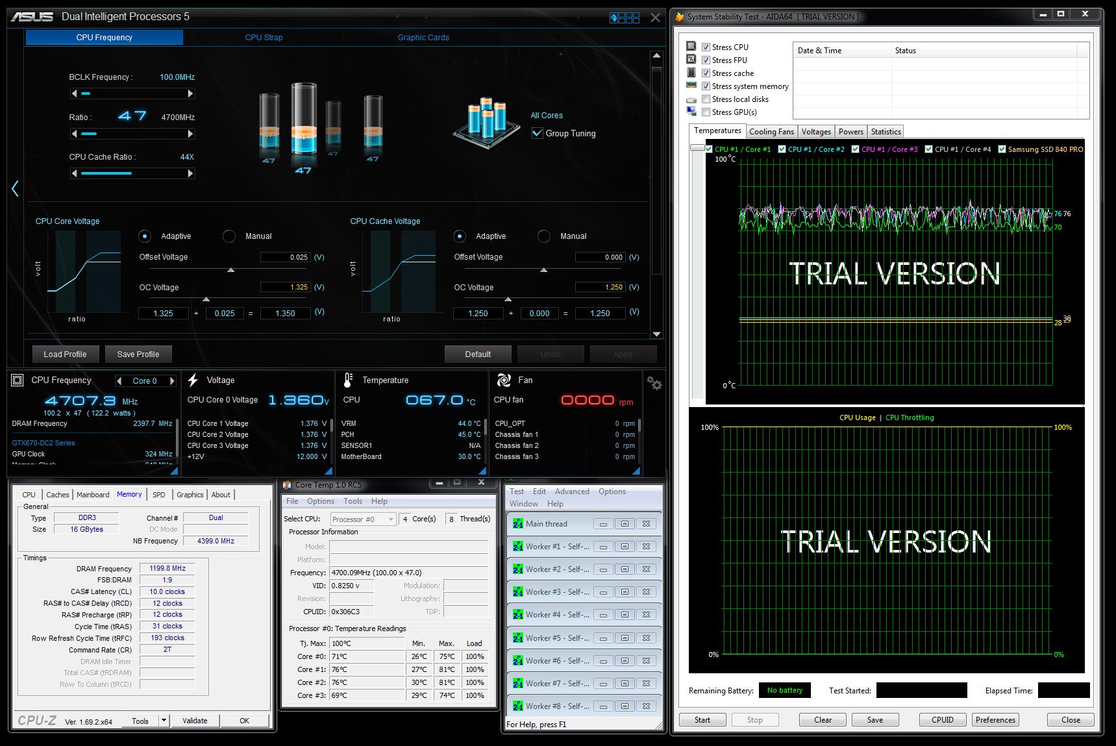The height and width of the screenshot is (746, 1116).
Task: Click the Stress GPU(s) monitor icon
Action: 691,112
